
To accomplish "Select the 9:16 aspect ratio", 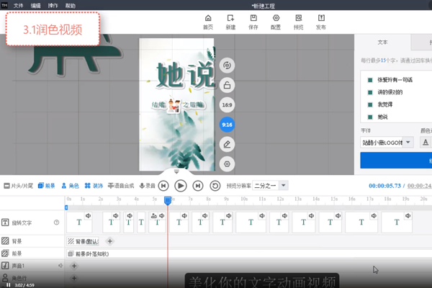I will pos(227,125).
